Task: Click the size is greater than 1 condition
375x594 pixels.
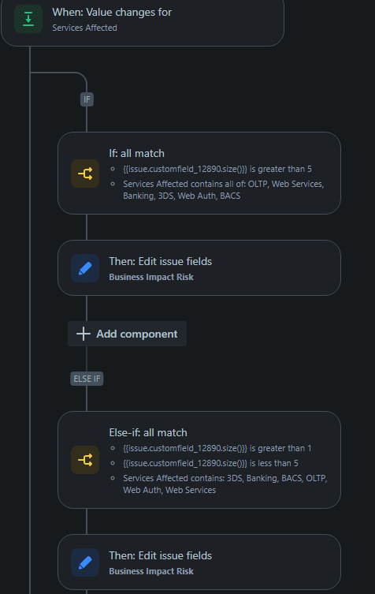Action: (x=217, y=448)
